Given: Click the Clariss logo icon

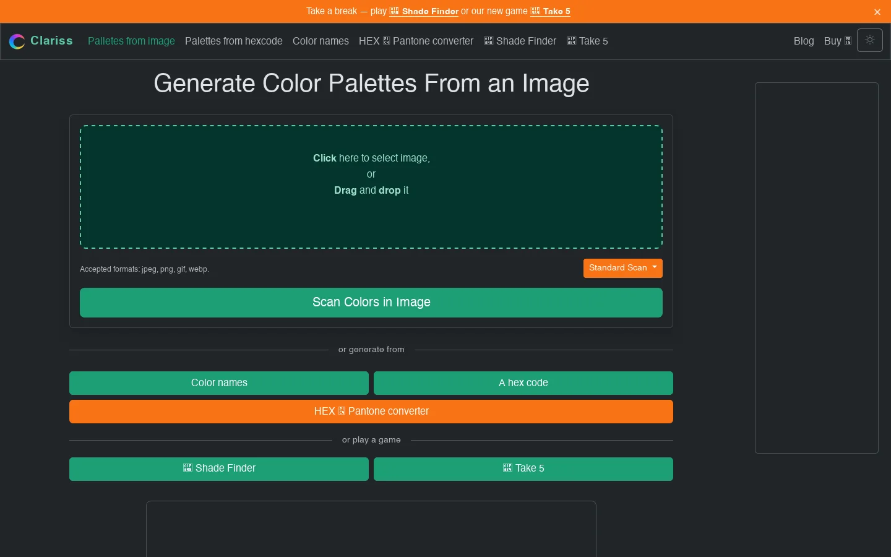Looking at the screenshot, I should click(17, 41).
